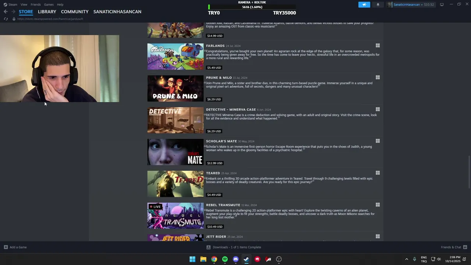Open the Help menu
This screenshot has height=265, width=471.
point(60,4)
